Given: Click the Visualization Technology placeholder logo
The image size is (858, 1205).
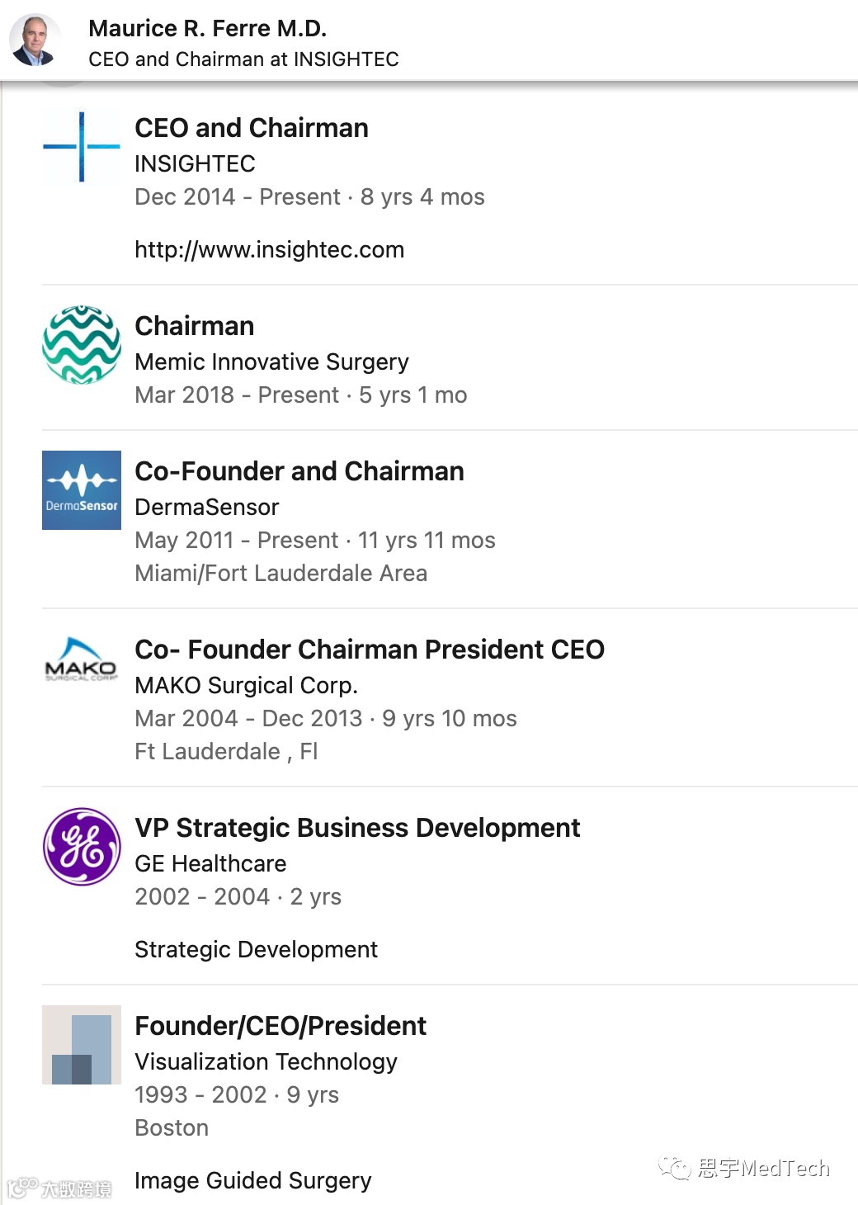Looking at the screenshot, I should point(82,1045).
